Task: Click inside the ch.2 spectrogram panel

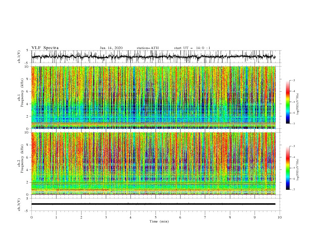Action: 153,163
